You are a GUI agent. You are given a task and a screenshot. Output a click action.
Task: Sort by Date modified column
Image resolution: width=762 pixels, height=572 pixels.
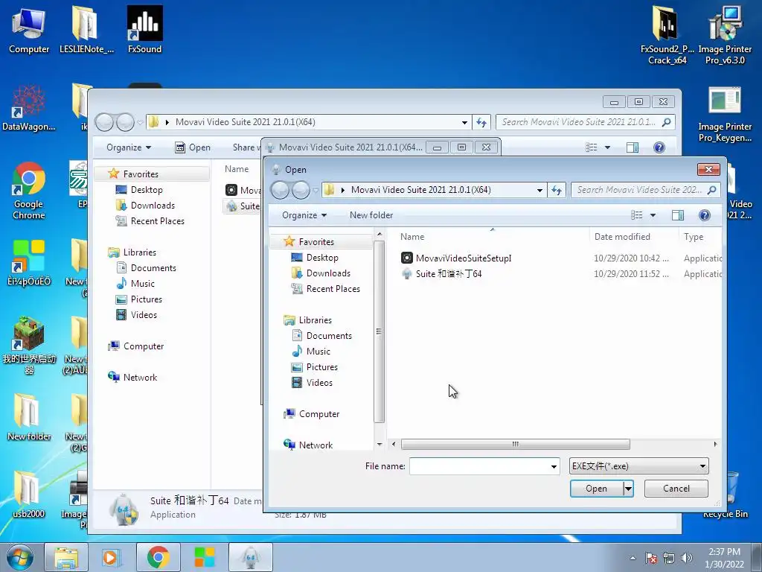[622, 237]
